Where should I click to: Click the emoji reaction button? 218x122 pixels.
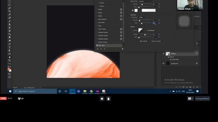tap(102, 99)
